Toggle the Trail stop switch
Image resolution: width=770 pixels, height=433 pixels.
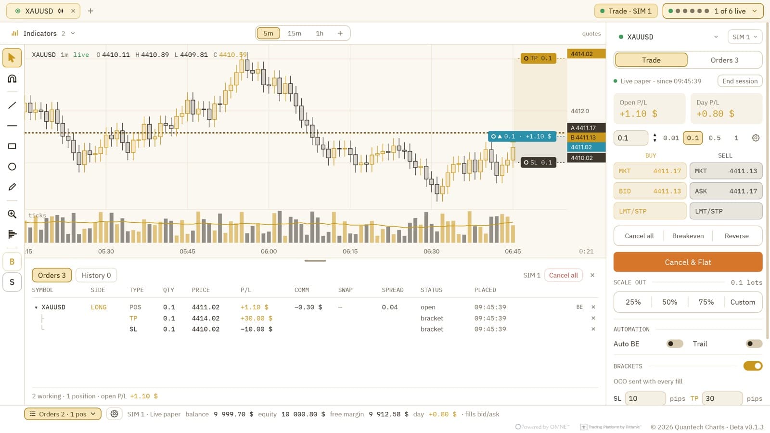[x=754, y=344]
